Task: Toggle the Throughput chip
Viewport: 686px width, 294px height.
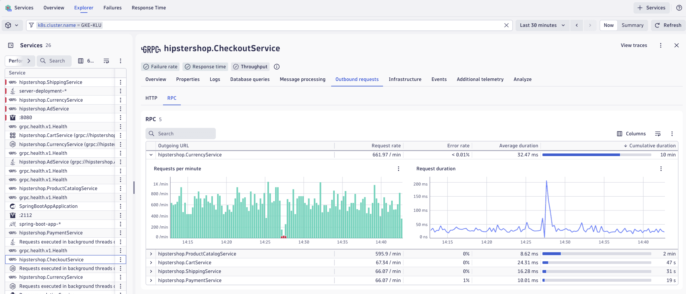Action: [250, 67]
